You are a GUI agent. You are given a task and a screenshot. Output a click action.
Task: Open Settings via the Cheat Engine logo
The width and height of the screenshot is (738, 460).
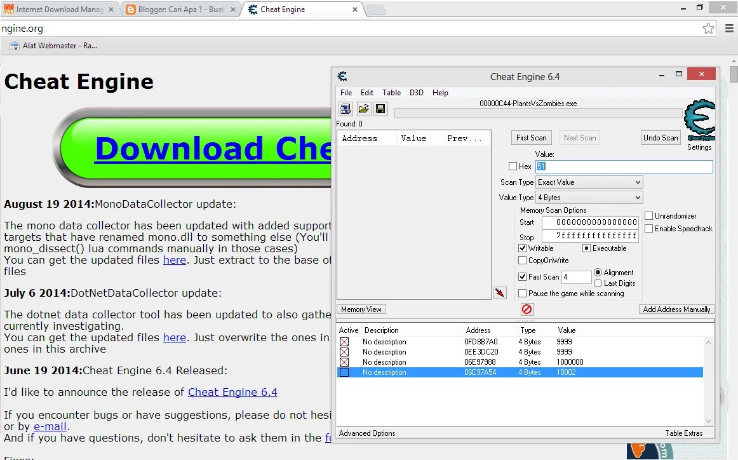pyautogui.click(x=700, y=121)
